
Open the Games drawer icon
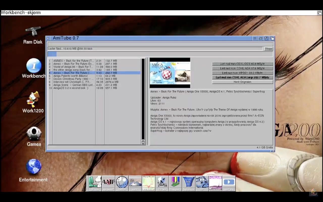click(x=34, y=137)
